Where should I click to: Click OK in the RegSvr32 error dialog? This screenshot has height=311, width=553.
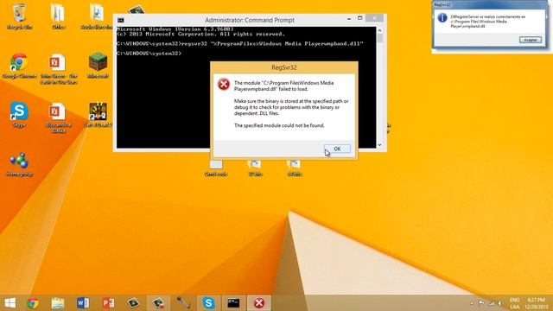point(337,149)
